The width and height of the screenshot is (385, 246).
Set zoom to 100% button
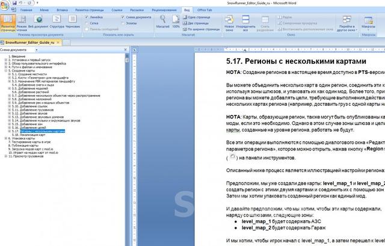pos(176,22)
